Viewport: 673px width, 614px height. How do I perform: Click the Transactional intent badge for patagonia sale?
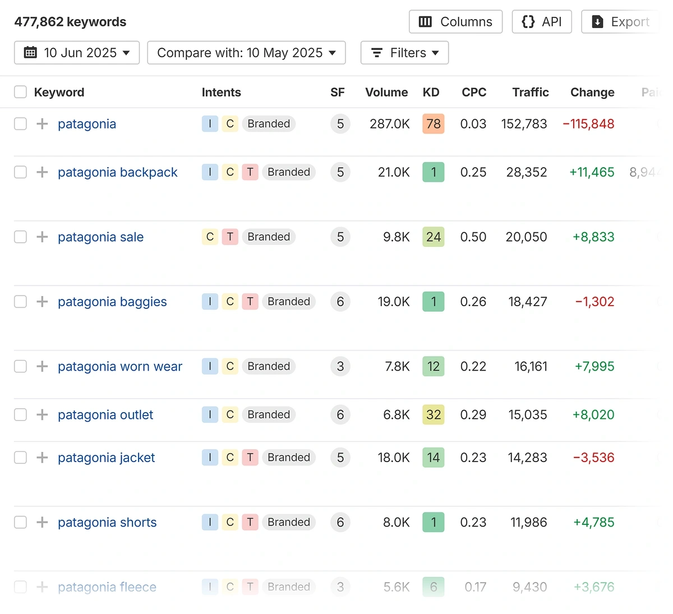(x=230, y=237)
